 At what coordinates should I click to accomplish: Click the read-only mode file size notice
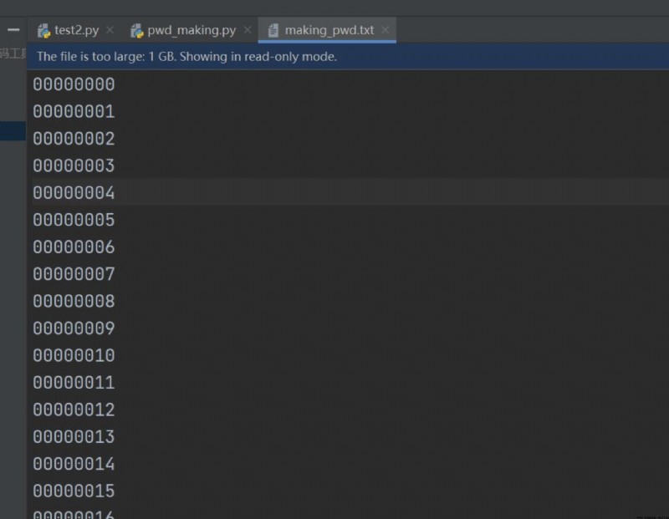[186, 56]
